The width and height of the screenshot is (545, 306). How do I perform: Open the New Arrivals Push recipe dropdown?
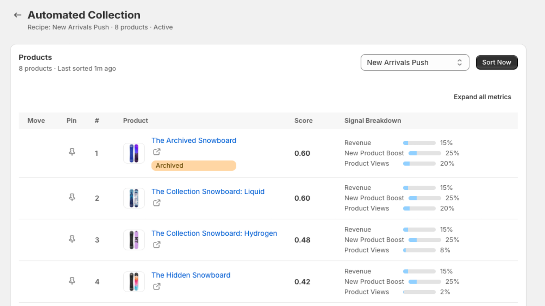[415, 63]
